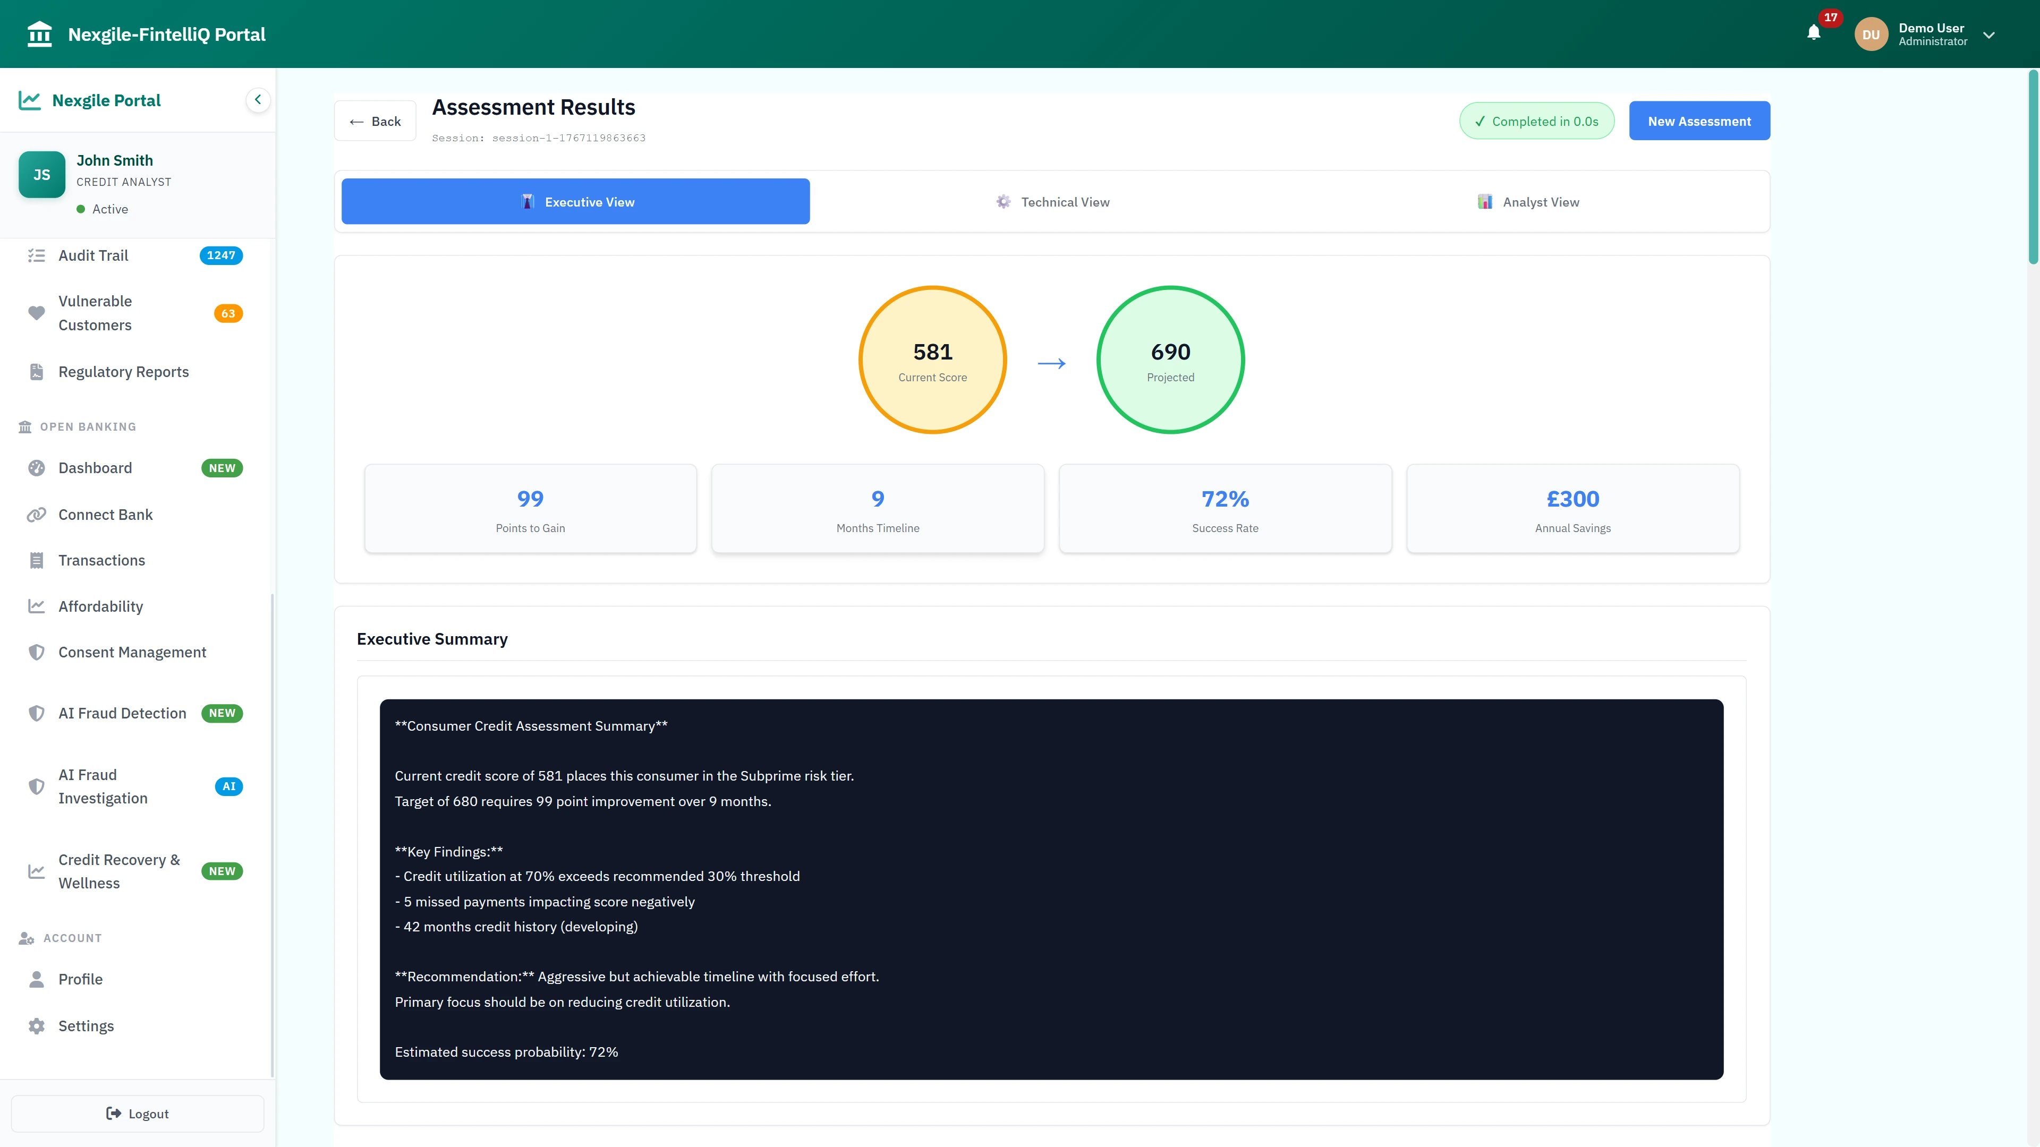
Task: Click the AI Fraud Detection shield icon
Action: coord(37,714)
